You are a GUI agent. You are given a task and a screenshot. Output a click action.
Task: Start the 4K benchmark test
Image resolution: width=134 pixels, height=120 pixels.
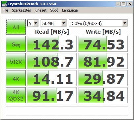(x=16, y=78)
